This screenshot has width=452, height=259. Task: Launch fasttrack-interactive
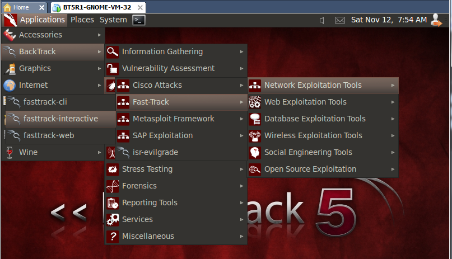coord(60,119)
